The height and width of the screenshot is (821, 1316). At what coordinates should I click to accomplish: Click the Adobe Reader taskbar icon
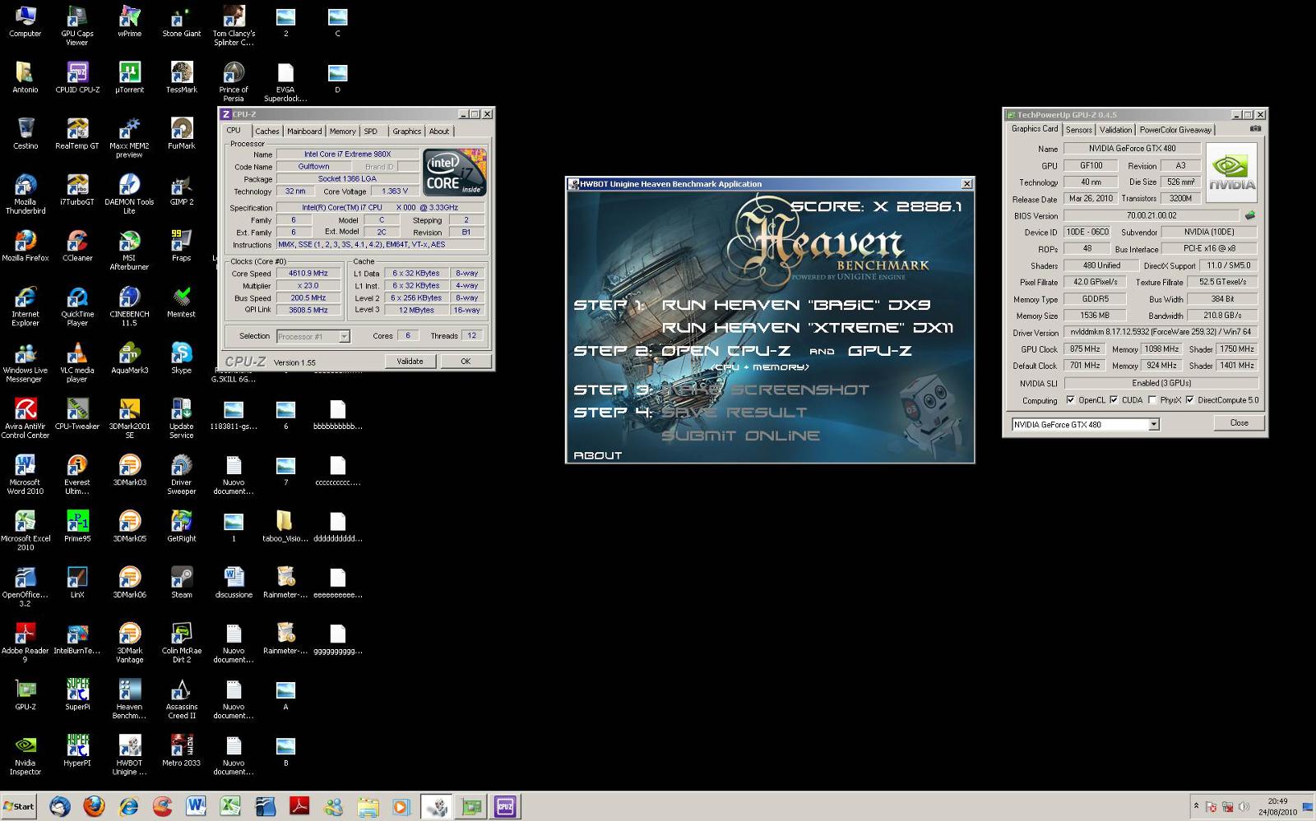[x=299, y=807]
